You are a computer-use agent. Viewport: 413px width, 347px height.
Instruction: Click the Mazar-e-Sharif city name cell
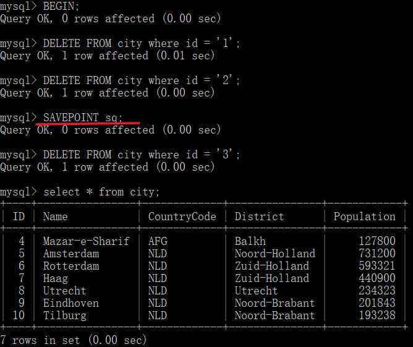click(x=86, y=241)
